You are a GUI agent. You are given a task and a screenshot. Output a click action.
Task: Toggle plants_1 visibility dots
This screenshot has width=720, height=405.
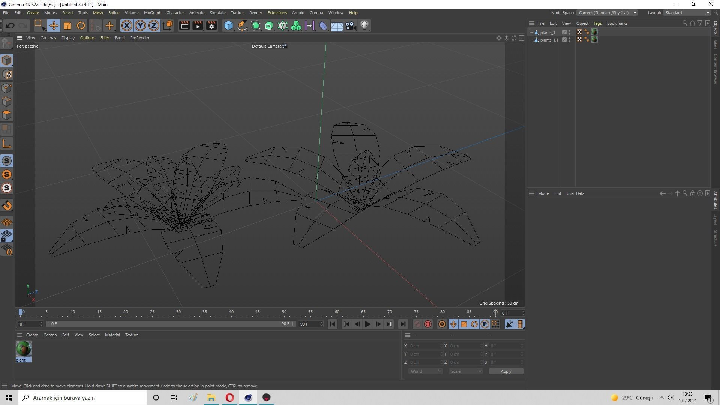pyautogui.click(x=570, y=32)
